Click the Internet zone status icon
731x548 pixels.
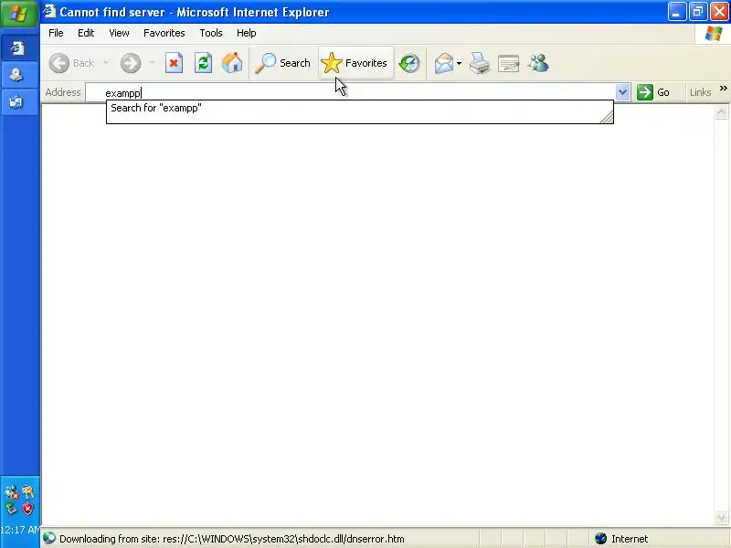tap(601, 539)
